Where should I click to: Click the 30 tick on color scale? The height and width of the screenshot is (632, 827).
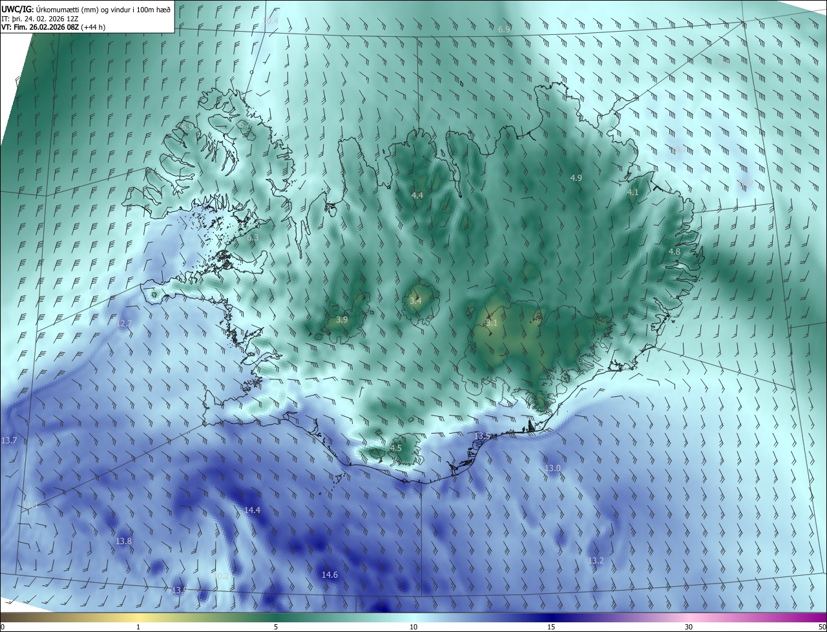(x=689, y=627)
